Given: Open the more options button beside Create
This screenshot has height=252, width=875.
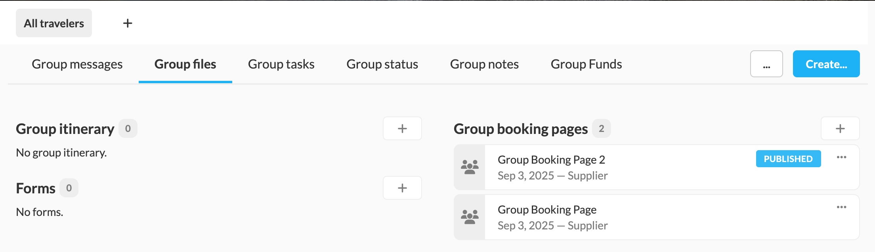Looking at the screenshot, I should coord(766,64).
